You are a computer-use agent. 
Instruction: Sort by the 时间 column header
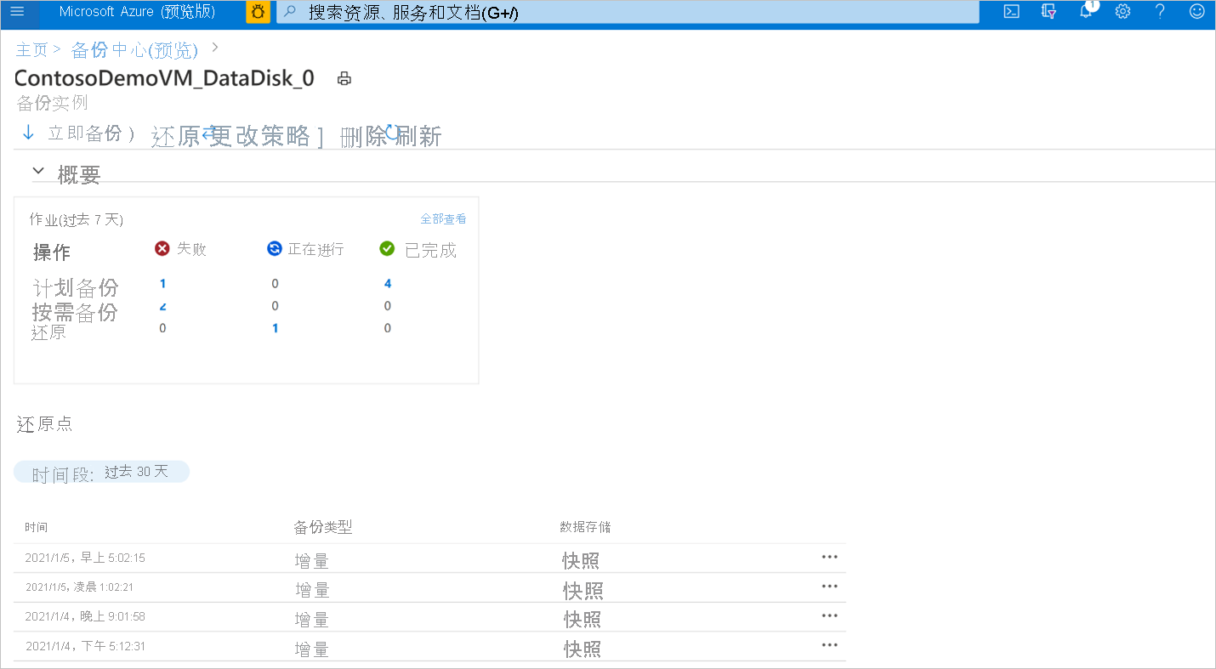coord(36,528)
